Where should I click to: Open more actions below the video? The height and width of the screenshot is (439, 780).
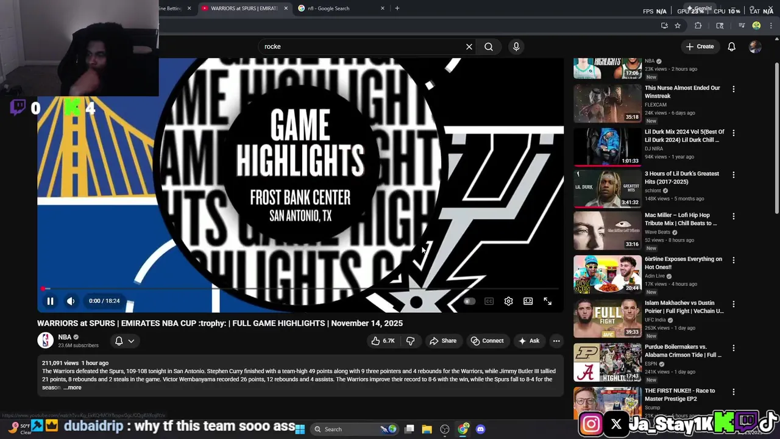556,341
